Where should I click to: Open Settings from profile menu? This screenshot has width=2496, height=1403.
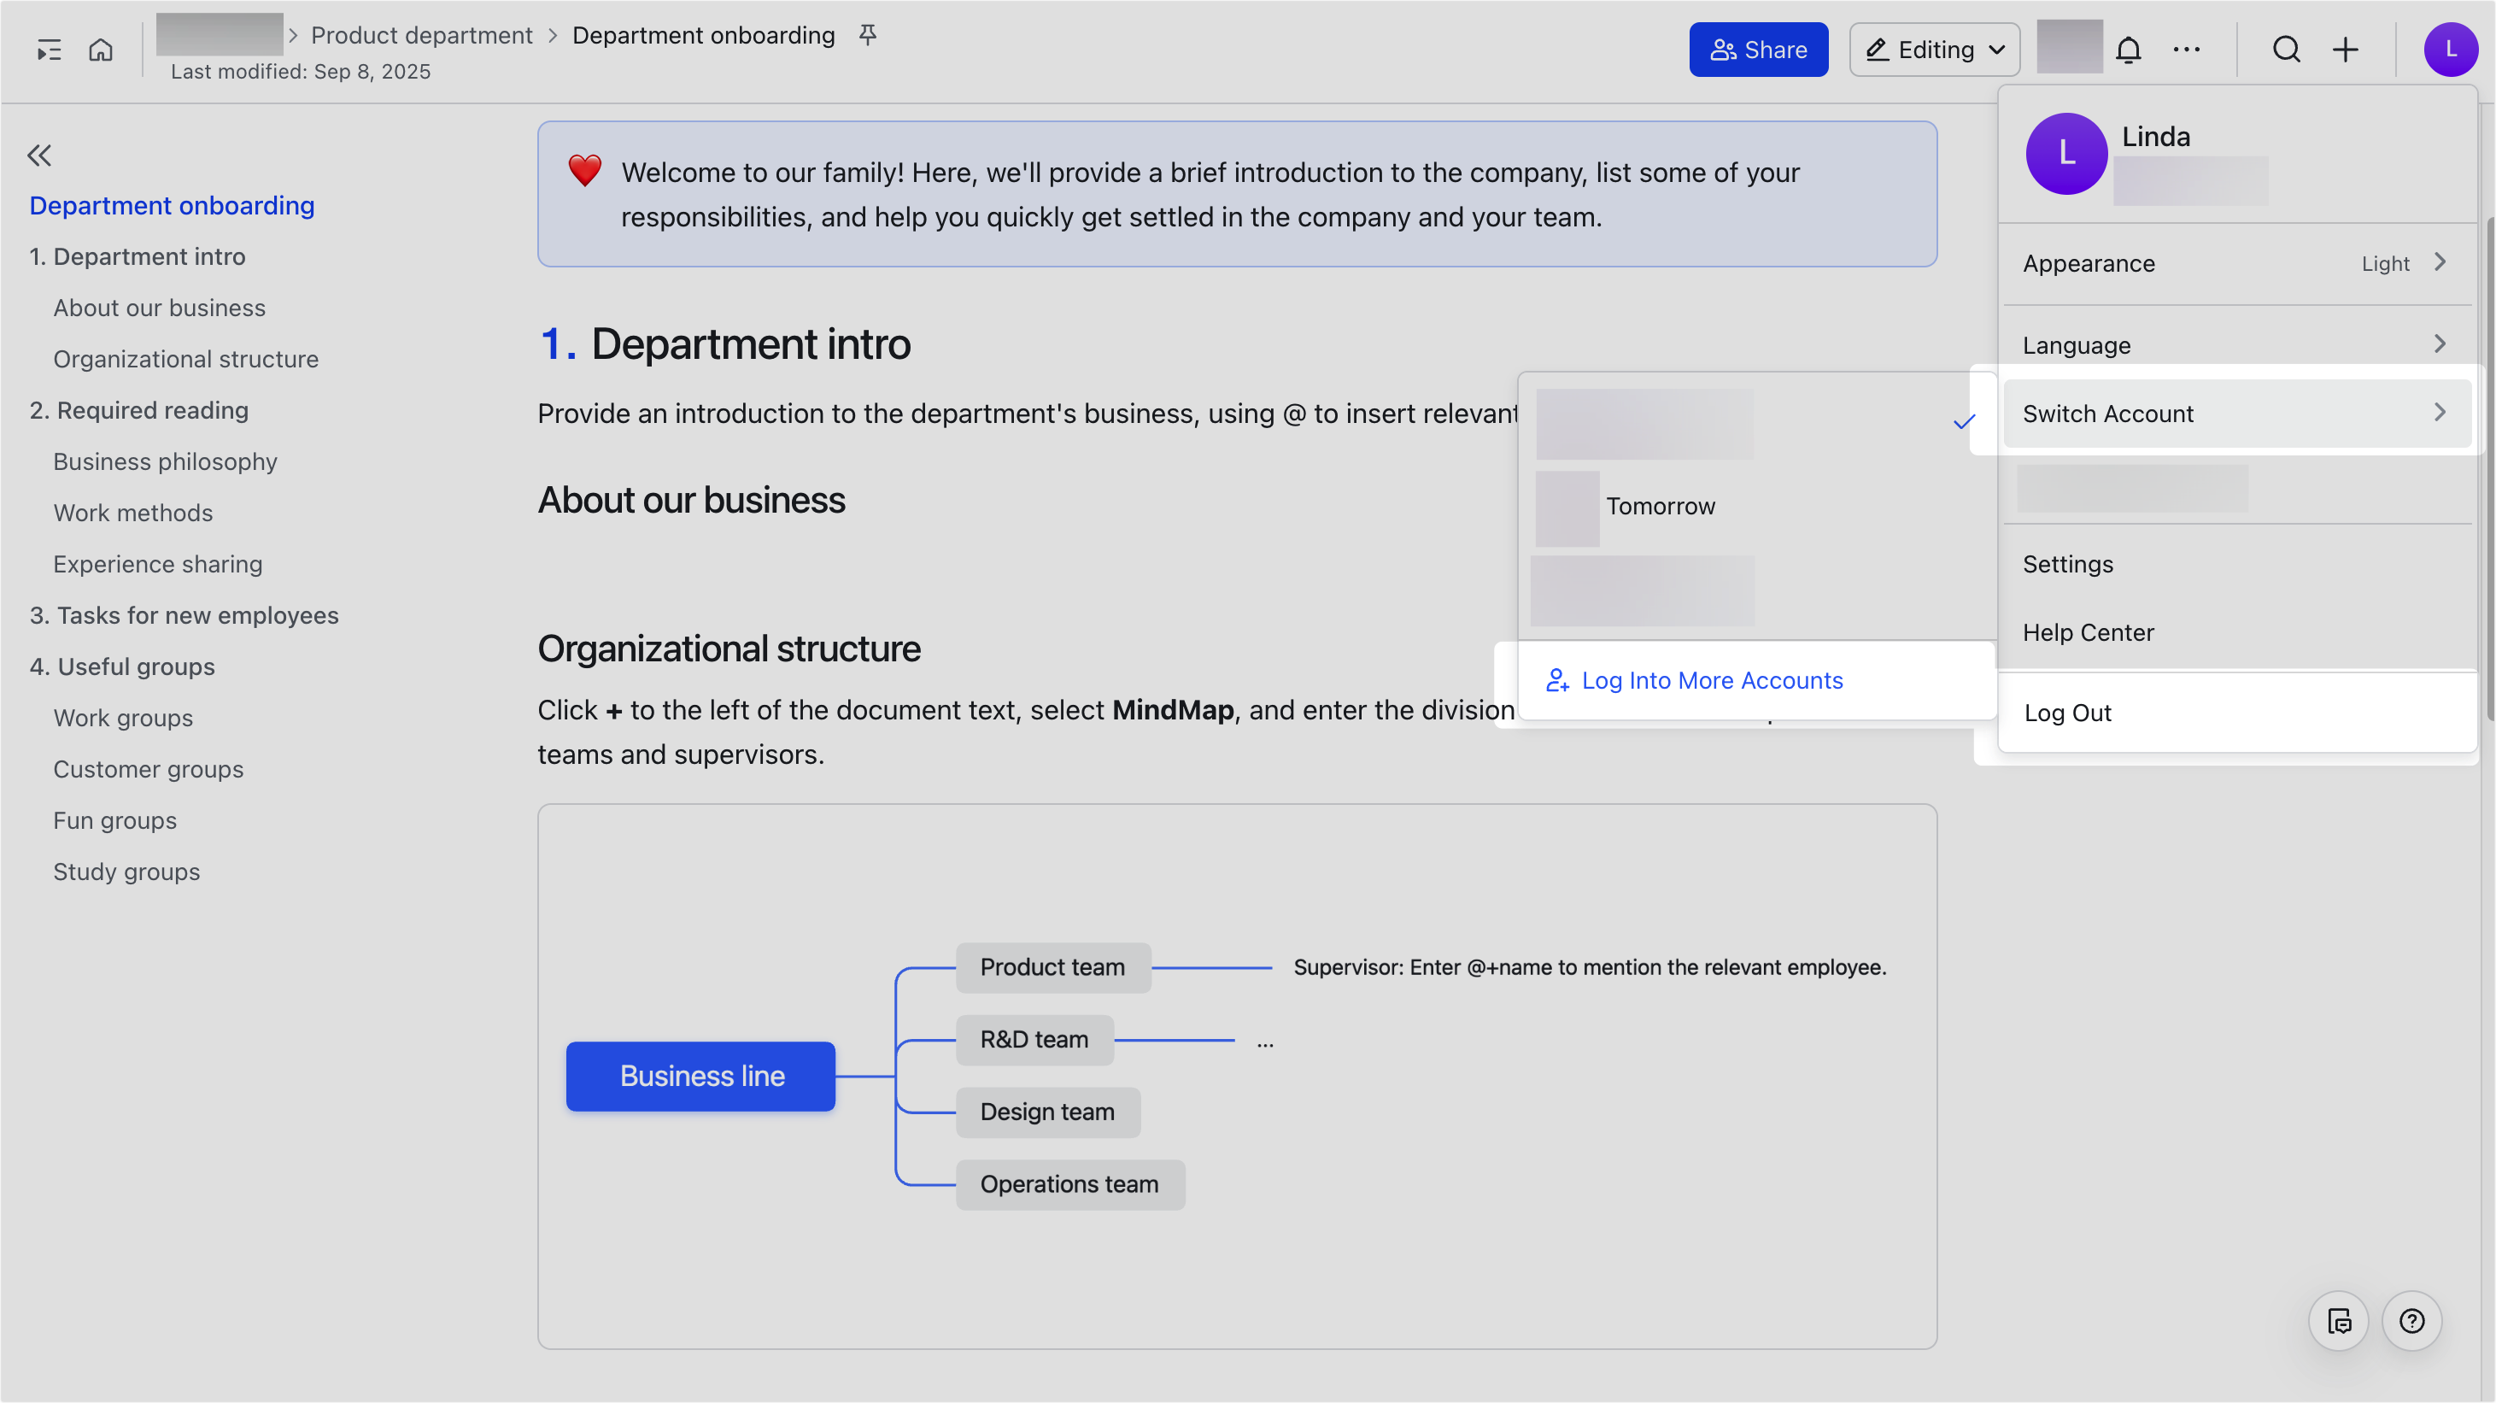(x=2237, y=564)
